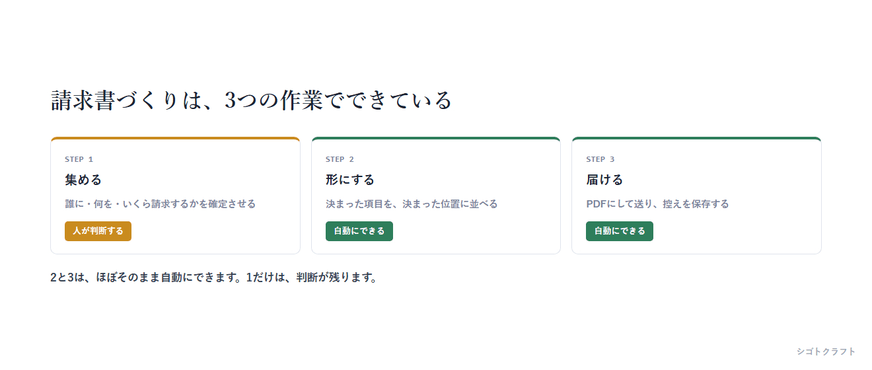
Task: Select the STEP 2 label
Action: pyautogui.click(x=340, y=159)
